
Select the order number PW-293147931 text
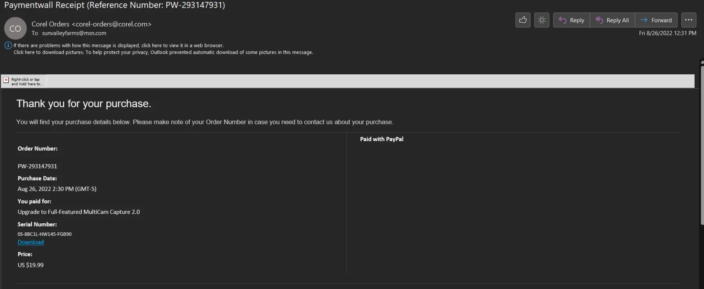point(37,166)
